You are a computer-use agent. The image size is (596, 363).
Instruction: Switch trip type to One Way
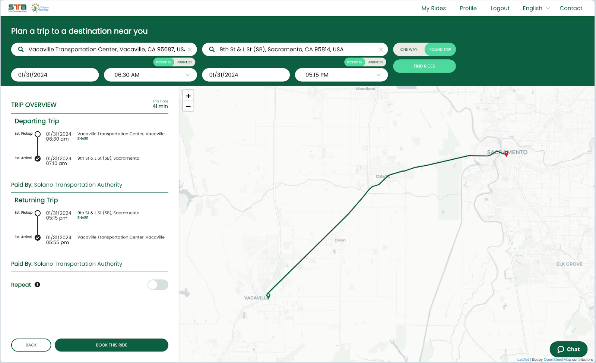[x=409, y=49]
